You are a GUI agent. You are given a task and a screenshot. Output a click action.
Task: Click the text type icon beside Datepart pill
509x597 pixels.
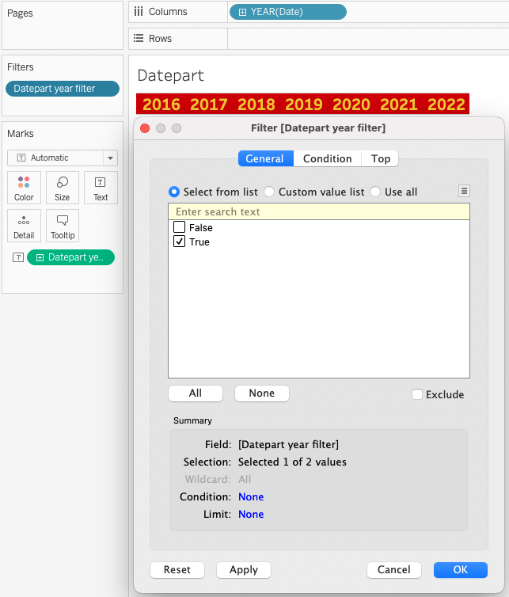tap(18, 257)
